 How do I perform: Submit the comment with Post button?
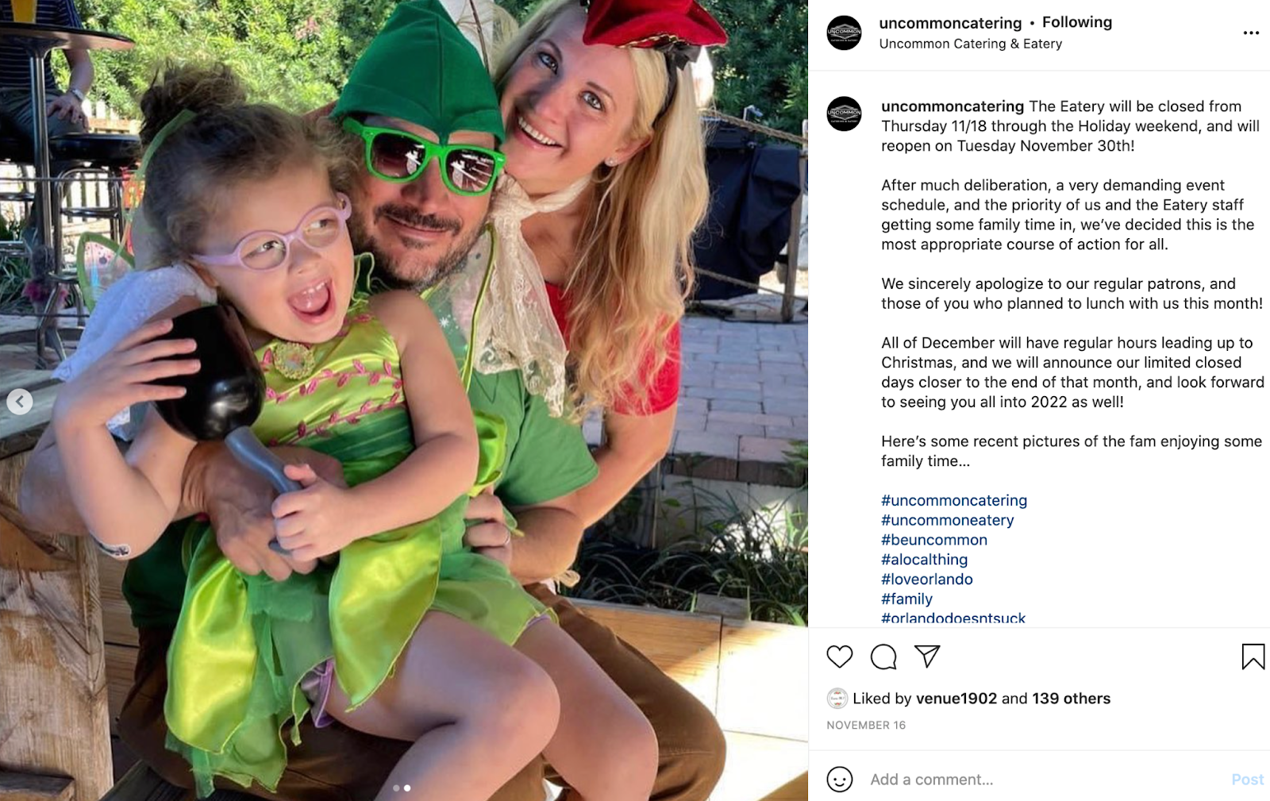1247,780
